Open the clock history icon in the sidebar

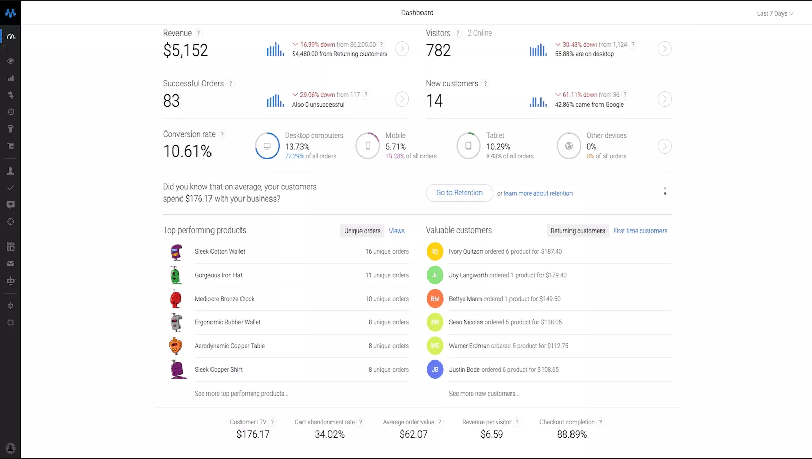tap(10, 112)
